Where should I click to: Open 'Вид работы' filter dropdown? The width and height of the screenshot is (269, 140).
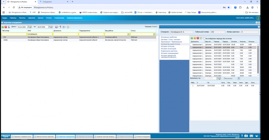(128, 34)
